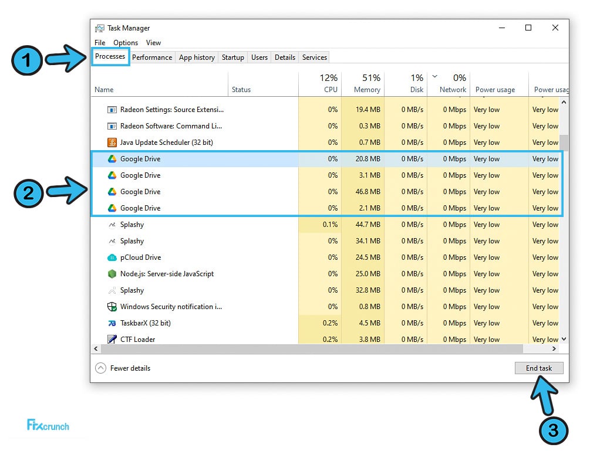Sort by the Power usage column header
This screenshot has width=590, height=451.
[500, 84]
